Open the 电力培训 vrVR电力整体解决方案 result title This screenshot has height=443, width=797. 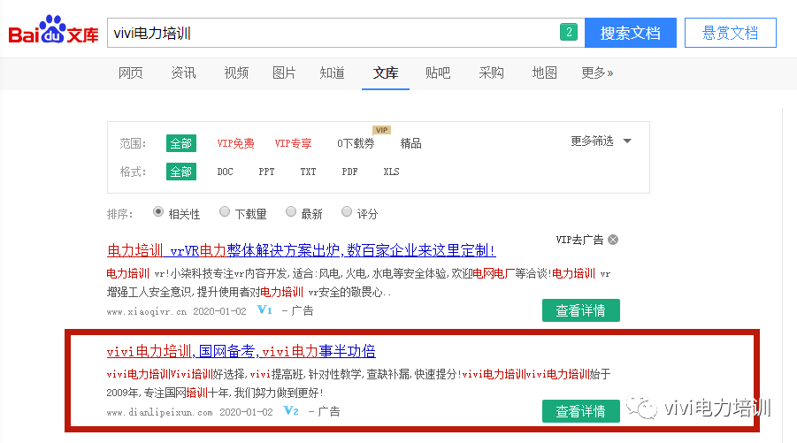pyautogui.click(x=301, y=250)
